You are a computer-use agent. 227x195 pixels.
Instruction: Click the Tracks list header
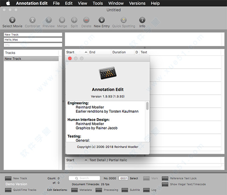(x=31, y=53)
